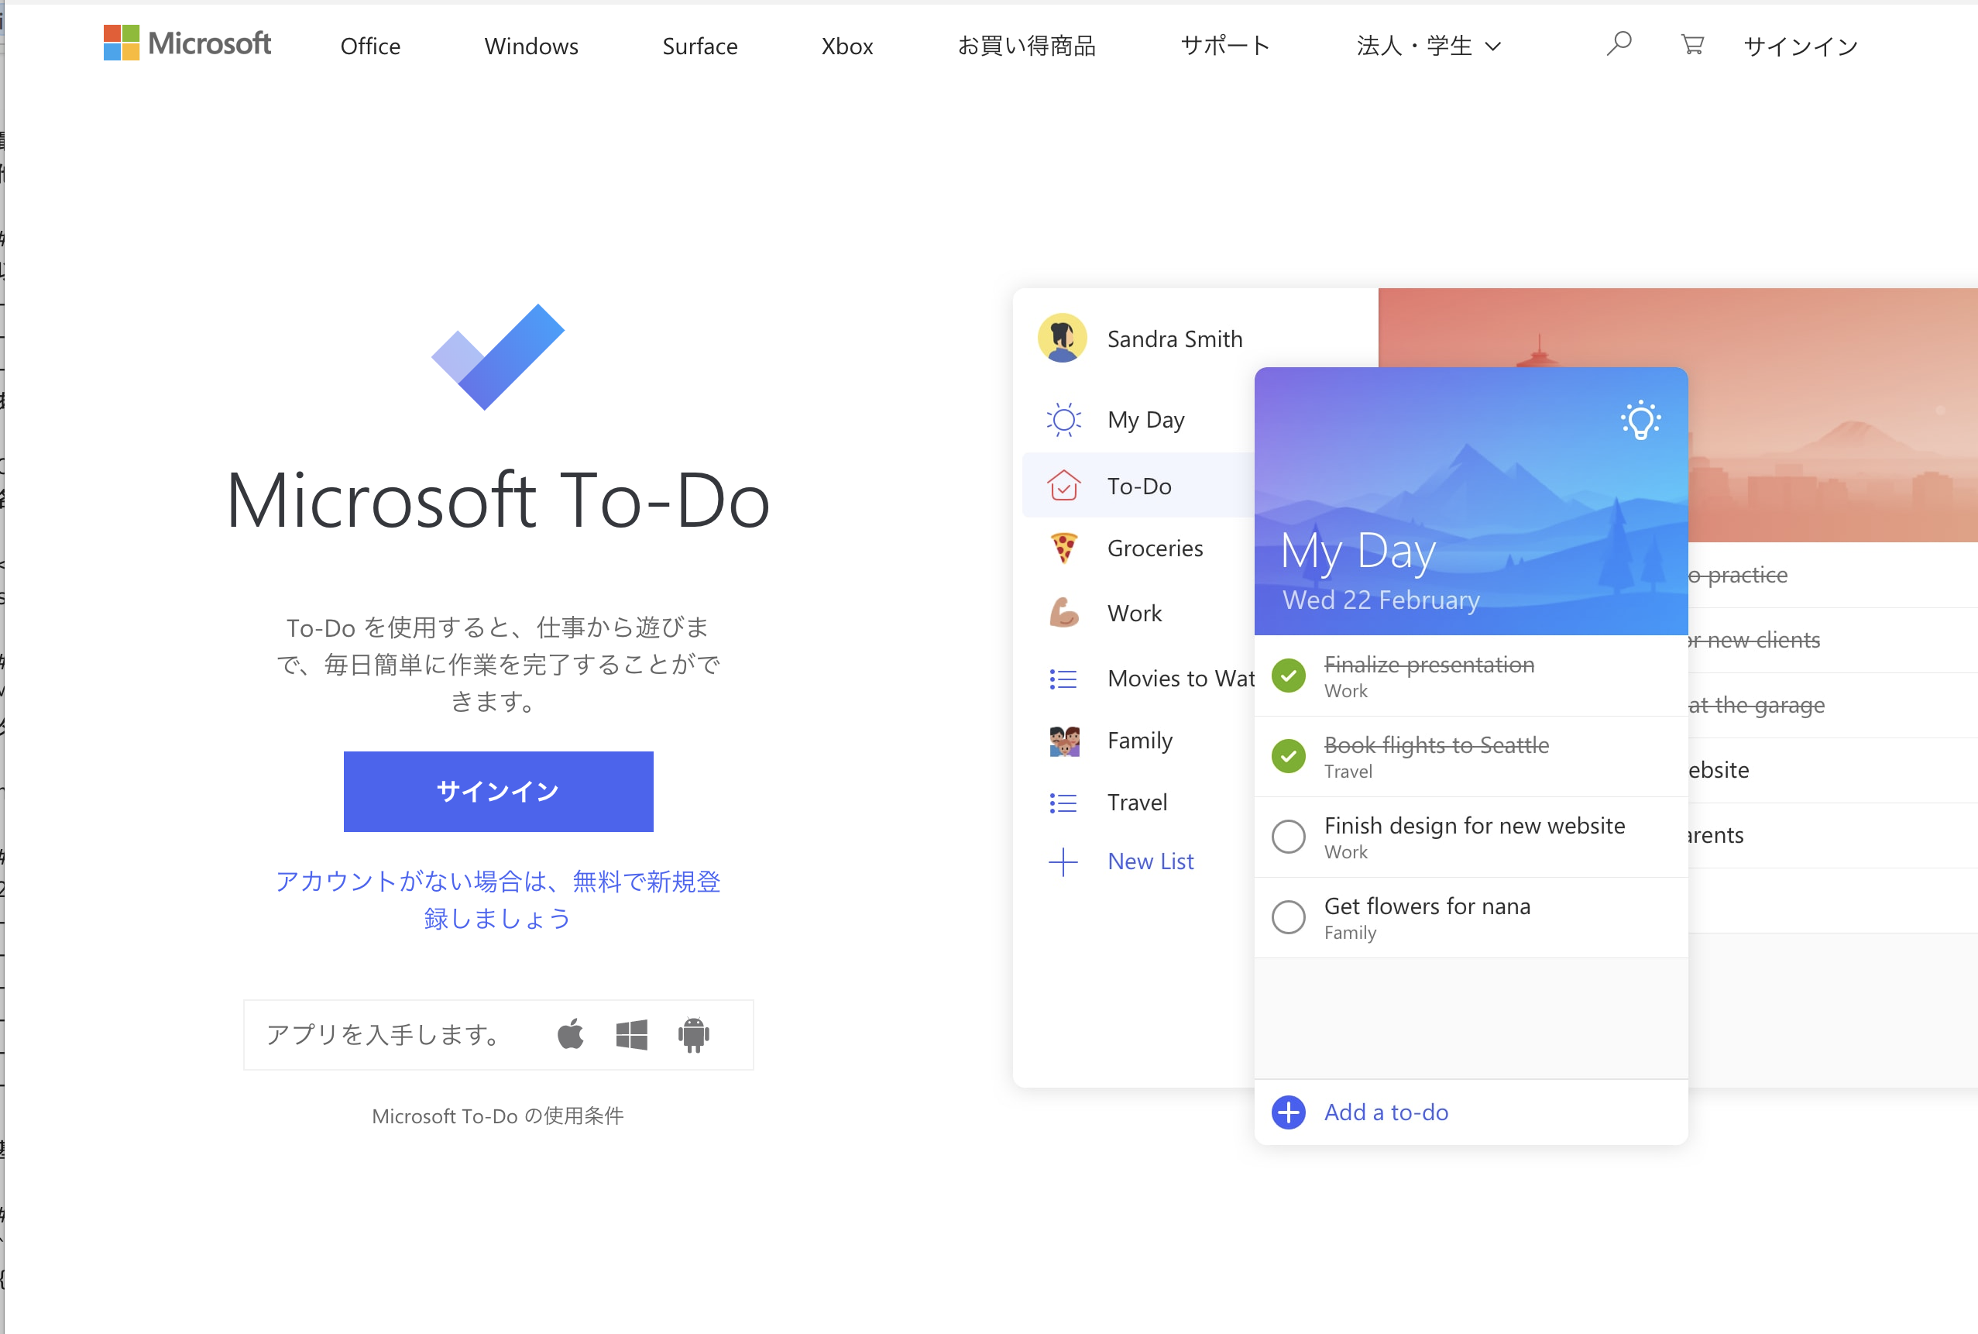The height and width of the screenshot is (1334, 1978).
Task: Click the New List plus icon
Action: tap(1063, 861)
